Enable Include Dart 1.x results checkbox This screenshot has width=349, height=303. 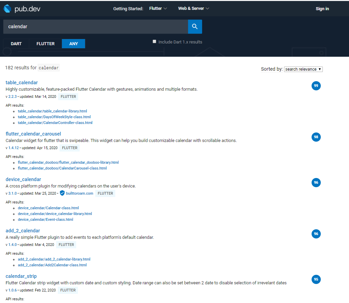point(154,41)
